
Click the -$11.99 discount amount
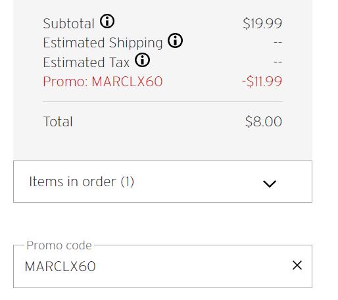(262, 82)
